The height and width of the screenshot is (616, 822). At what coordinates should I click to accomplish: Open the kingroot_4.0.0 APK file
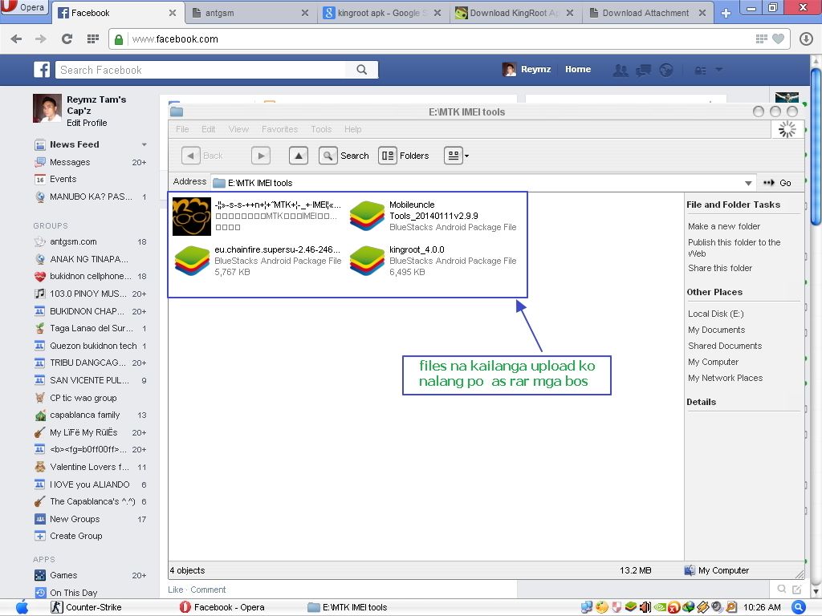coord(368,261)
